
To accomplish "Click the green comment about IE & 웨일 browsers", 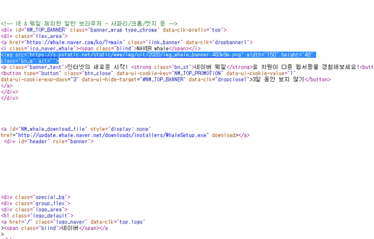I will [x=89, y=24].
